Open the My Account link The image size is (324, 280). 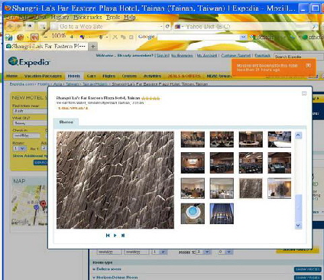click(x=207, y=55)
